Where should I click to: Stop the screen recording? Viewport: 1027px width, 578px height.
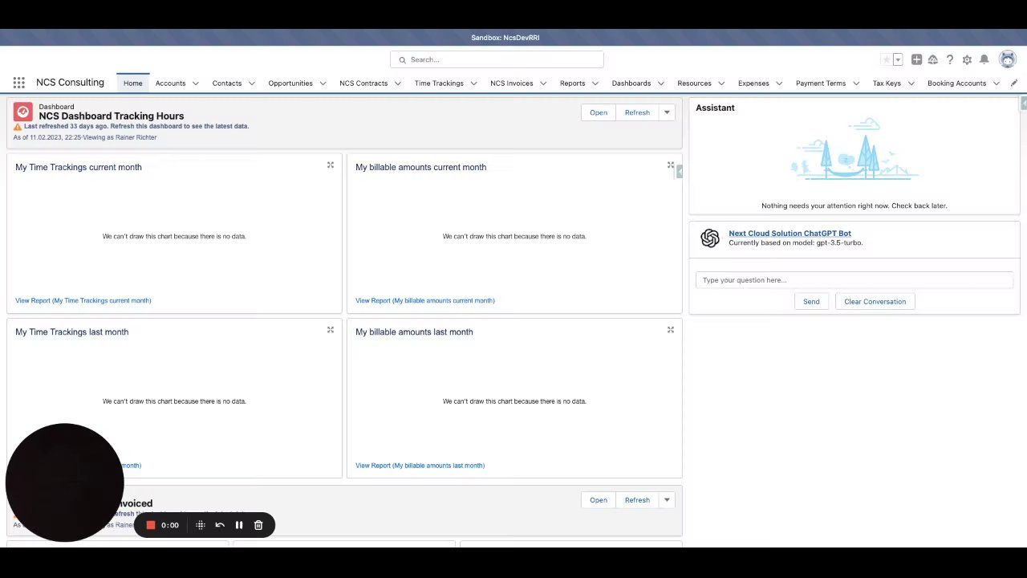pos(150,525)
